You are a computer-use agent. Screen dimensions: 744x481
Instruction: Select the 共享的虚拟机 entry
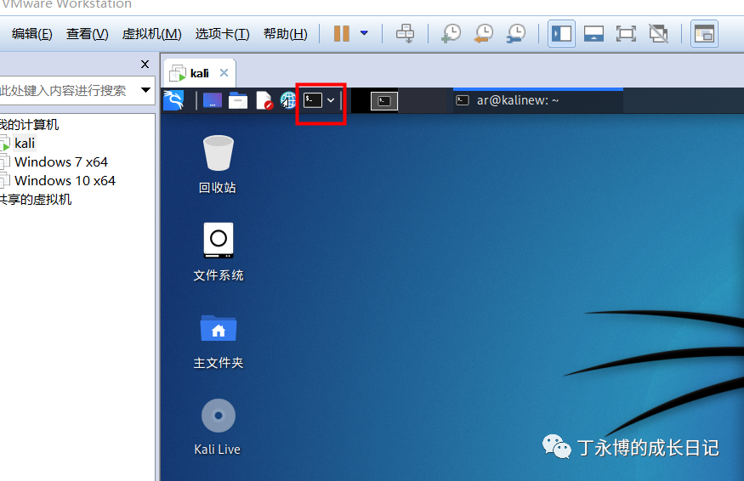(x=36, y=199)
